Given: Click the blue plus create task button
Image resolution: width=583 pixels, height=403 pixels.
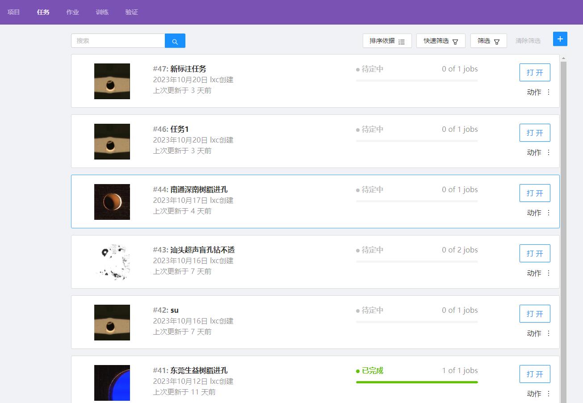Looking at the screenshot, I should tap(560, 39).
